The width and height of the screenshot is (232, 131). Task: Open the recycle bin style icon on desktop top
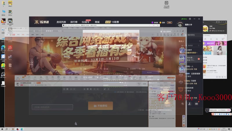click(166, 4)
